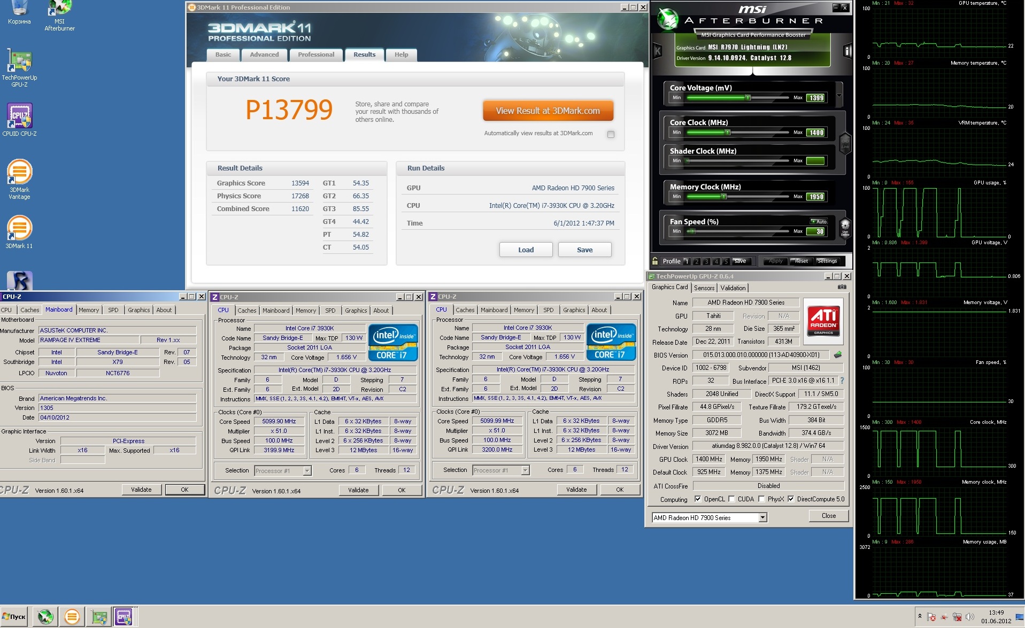Uncheck the OpenCL checkbox in GPU-Z
Screen dimensions: 1025x628
point(697,499)
